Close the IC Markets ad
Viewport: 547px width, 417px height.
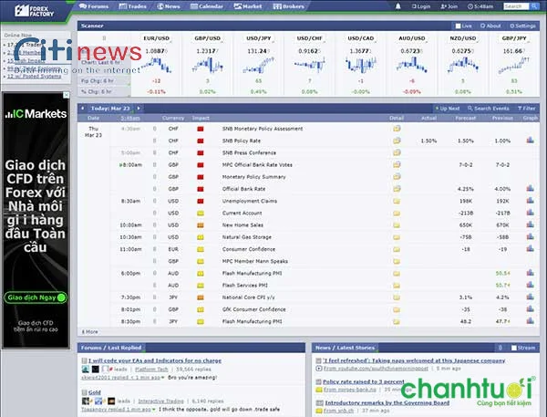pos(66,95)
